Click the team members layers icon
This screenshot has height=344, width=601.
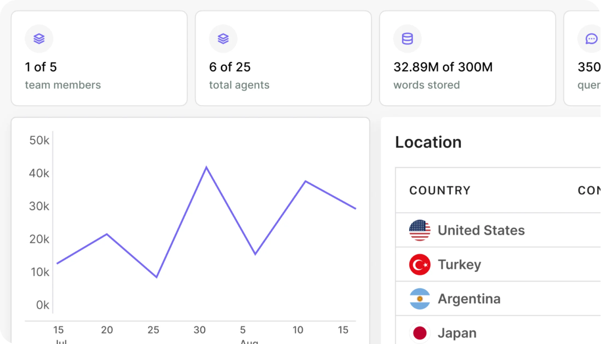(x=39, y=39)
